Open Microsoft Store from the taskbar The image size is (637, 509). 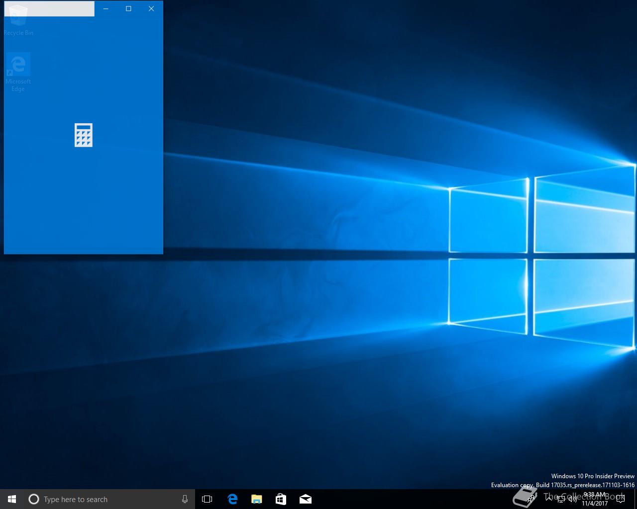pyautogui.click(x=281, y=499)
